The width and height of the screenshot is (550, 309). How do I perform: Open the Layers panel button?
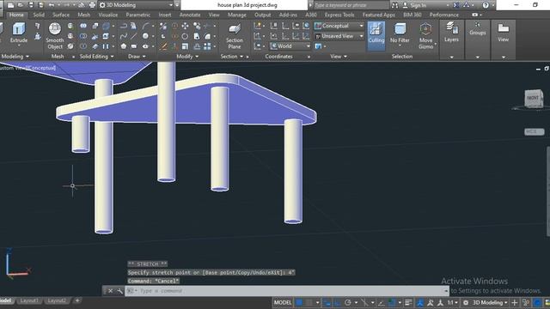tap(451, 33)
